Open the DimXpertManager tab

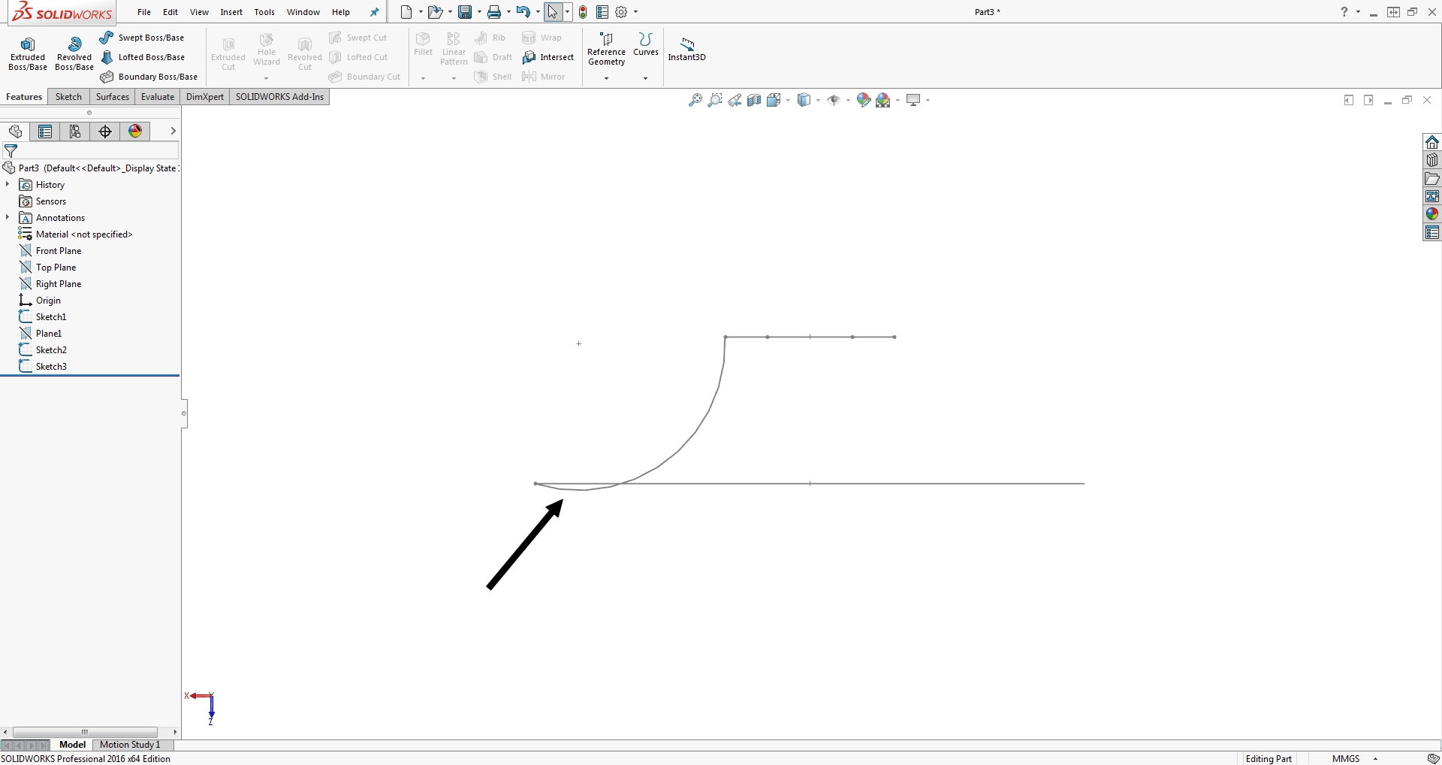[x=105, y=132]
